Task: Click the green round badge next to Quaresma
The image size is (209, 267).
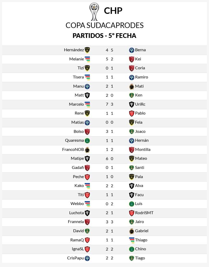Action: [x=87, y=141]
